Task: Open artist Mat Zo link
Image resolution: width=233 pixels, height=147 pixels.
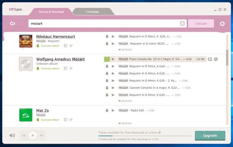Action: [42, 110]
